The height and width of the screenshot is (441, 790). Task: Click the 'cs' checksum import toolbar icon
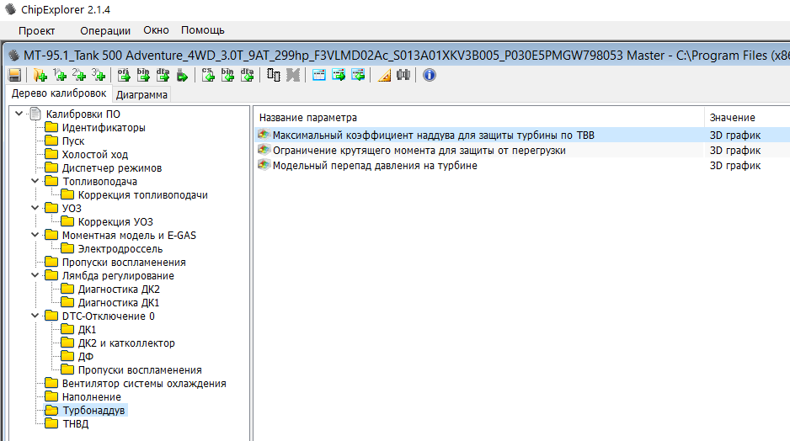click(x=208, y=75)
